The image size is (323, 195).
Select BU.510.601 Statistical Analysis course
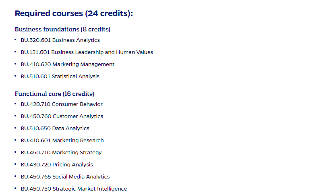(60, 76)
